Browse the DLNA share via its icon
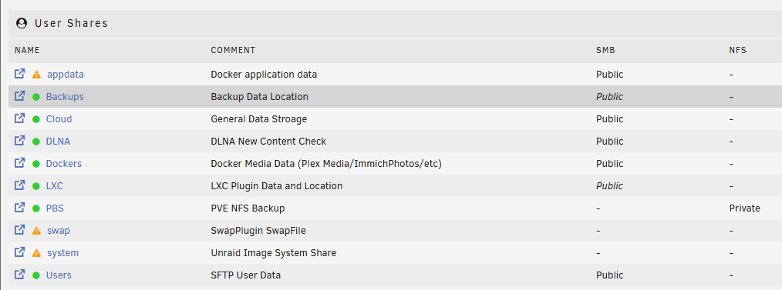 tap(19, 141)
